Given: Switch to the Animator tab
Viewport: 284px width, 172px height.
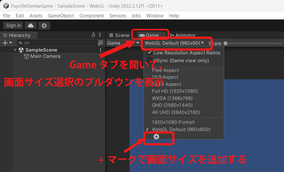Looking at the screenshot, I should pos(183,35).
